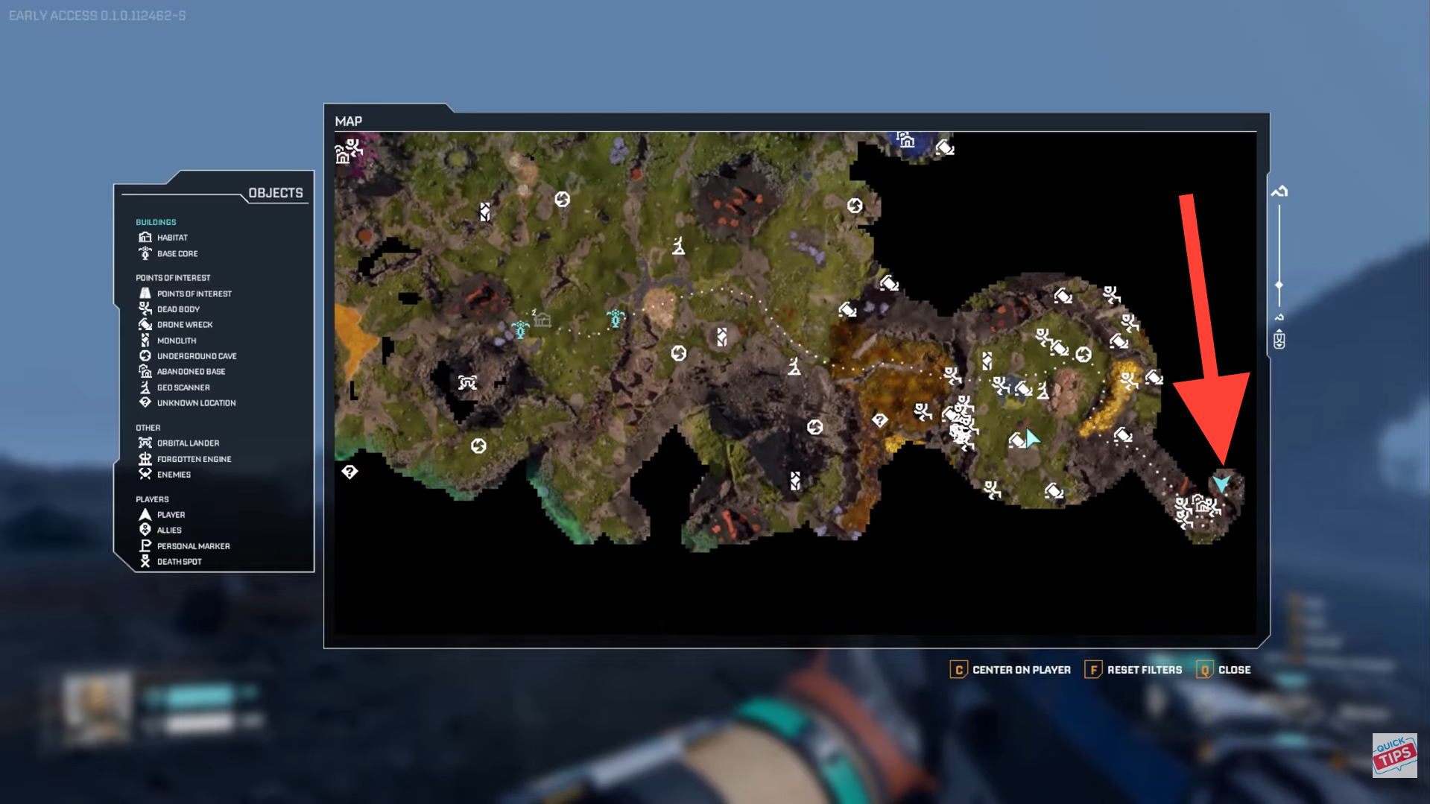Click the large terrain icon above the zoom slider
The image size is (1430, 804).
[x=1279, y=192]
